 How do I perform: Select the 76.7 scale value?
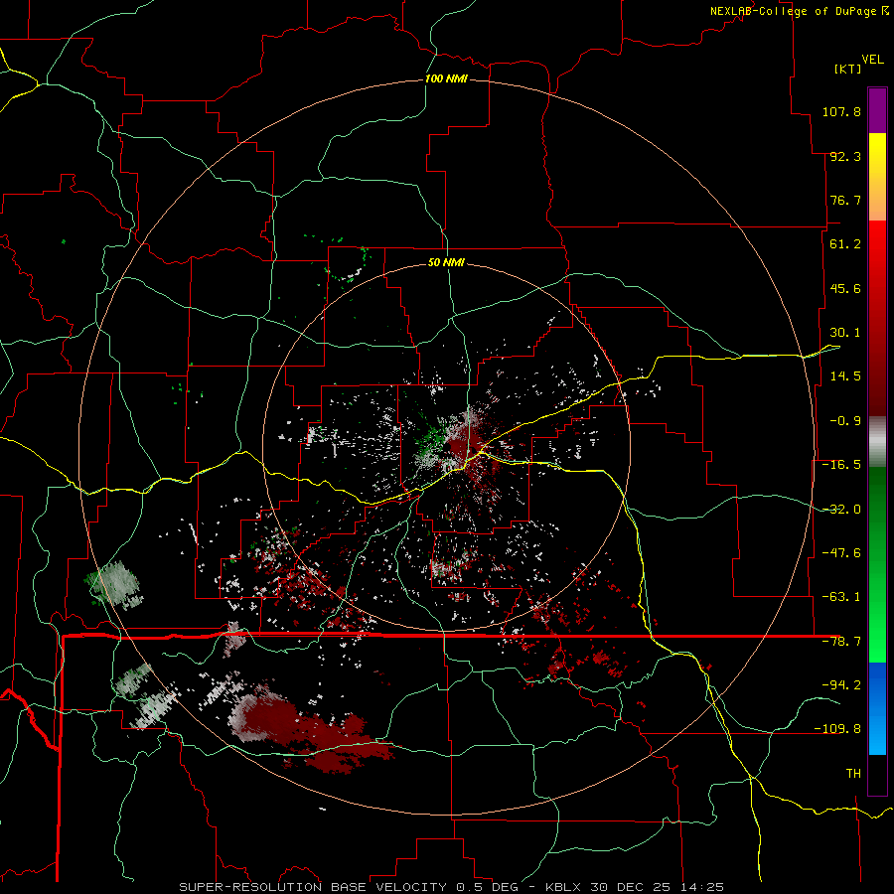click(x=845, y=200)
